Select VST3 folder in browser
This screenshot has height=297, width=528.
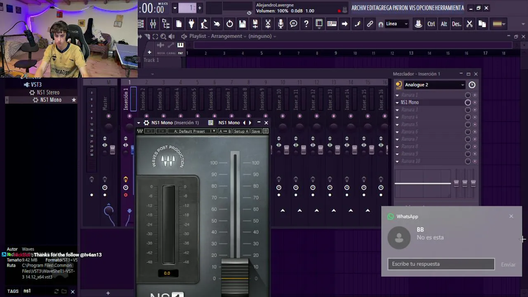click(x=36, y=85)
